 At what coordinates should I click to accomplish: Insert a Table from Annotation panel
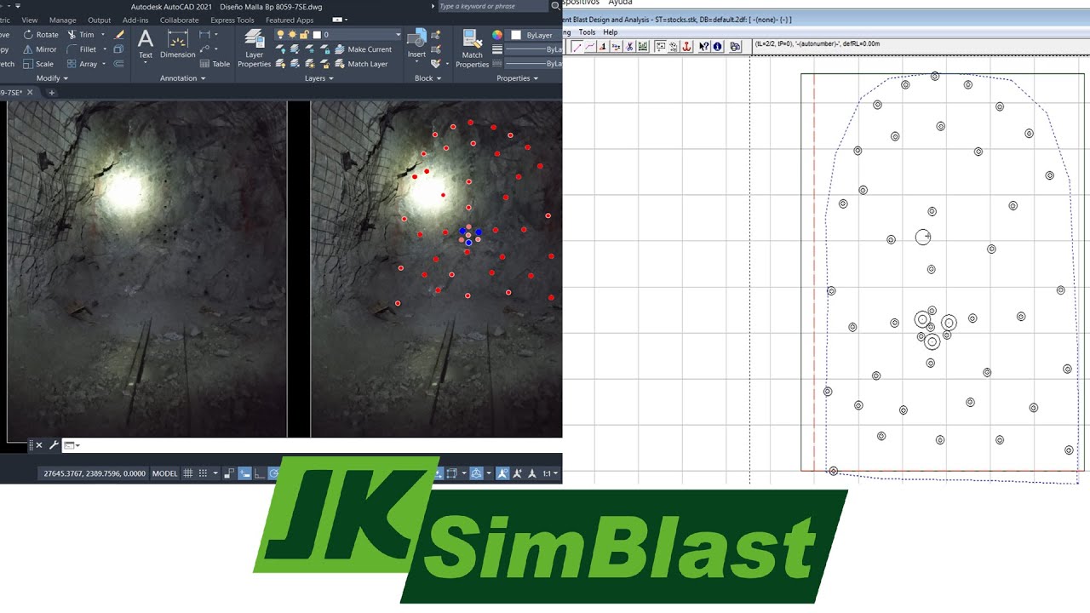click(215, 64)
